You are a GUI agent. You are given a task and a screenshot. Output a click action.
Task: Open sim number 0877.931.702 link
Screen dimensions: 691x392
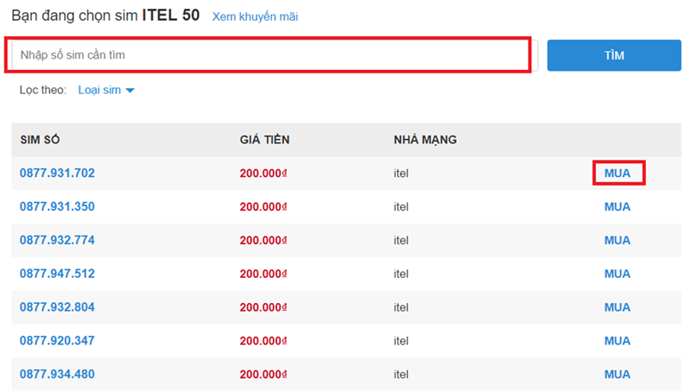57,174
